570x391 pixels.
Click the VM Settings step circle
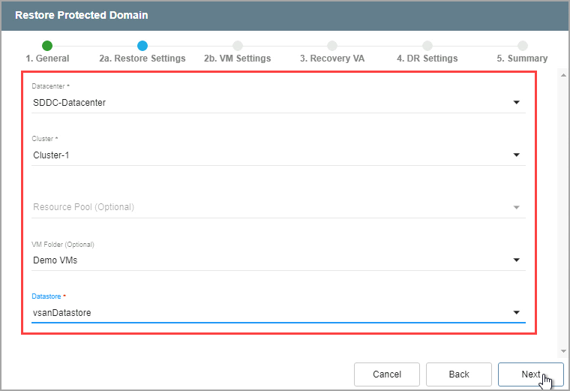(238, 46)
